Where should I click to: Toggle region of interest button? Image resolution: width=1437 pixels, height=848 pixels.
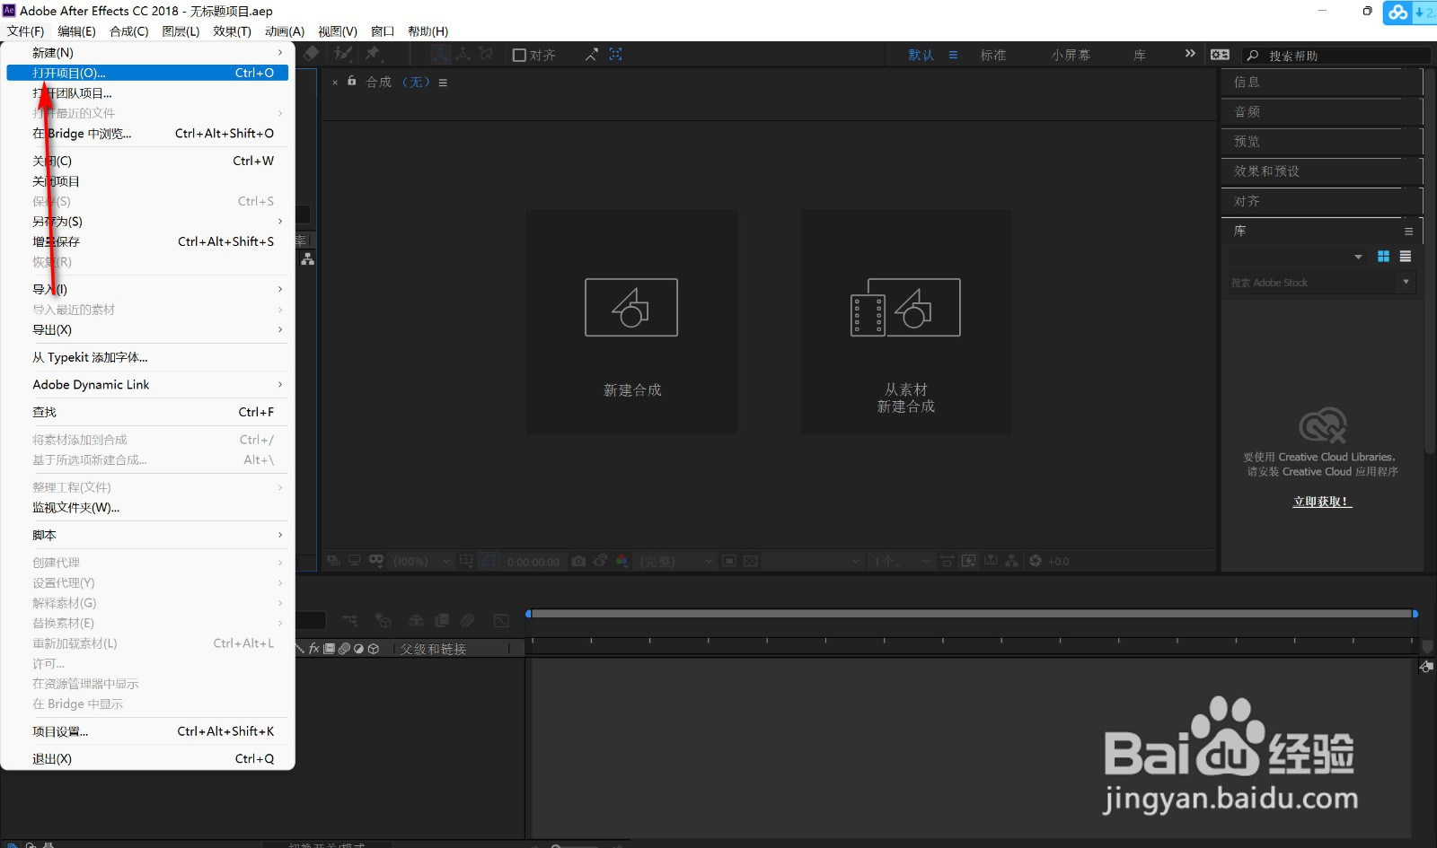(x=728, y=561)
